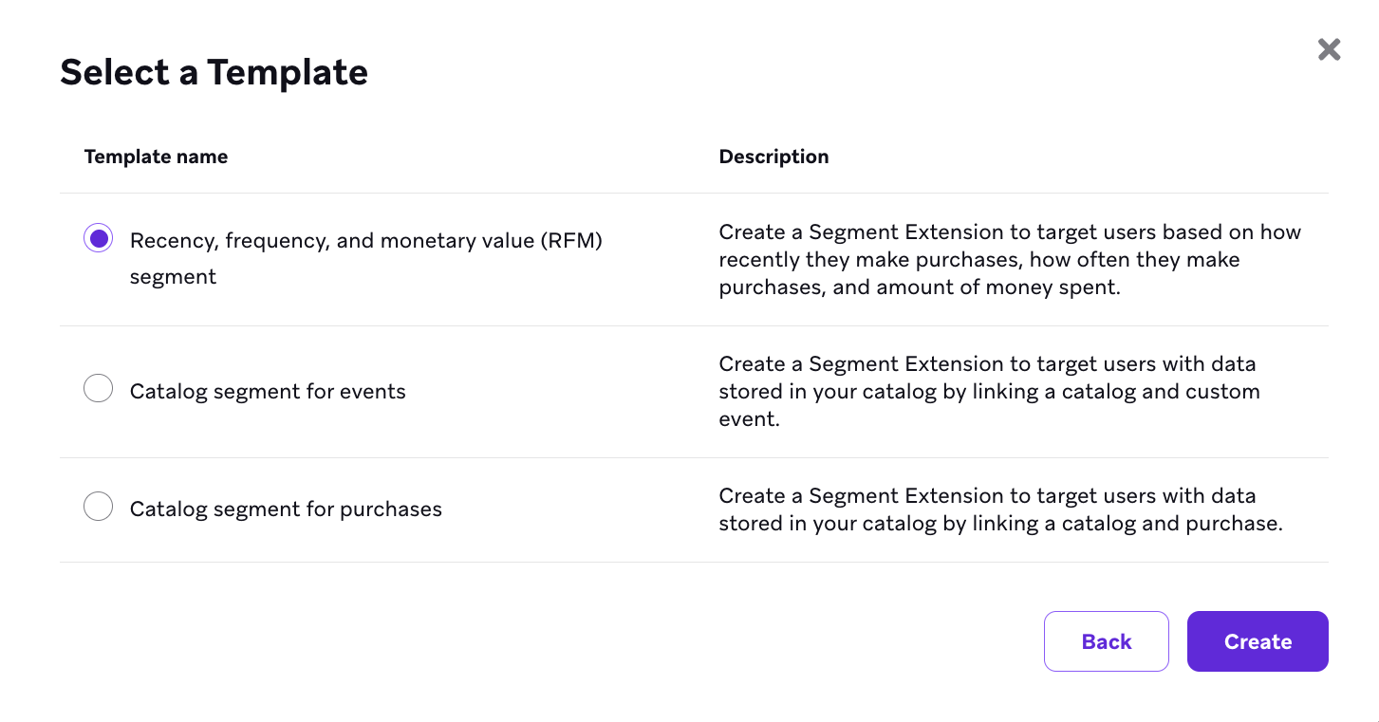The height and width of the screenshot is (722, 1379).
Task: Click the Catalog segment for purchases label
Action: (x=285, y=509)
